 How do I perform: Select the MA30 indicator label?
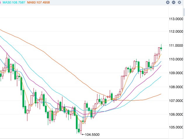pyautogui.click(x=14, y=2)
